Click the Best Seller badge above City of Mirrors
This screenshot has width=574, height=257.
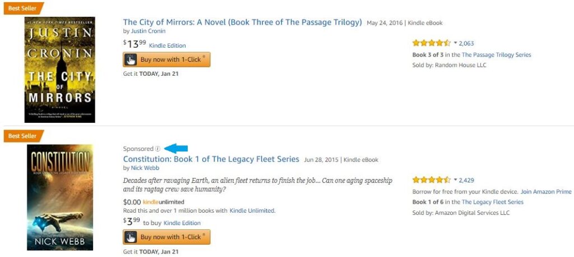[x=22, y=8]
